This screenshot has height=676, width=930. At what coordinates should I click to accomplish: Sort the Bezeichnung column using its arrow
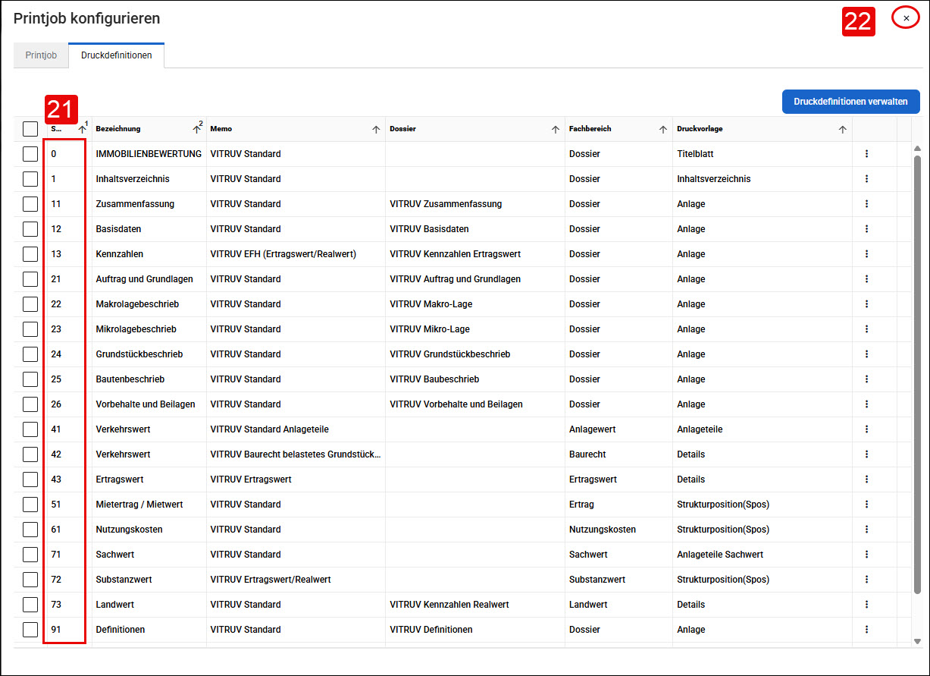pos(196,130)
